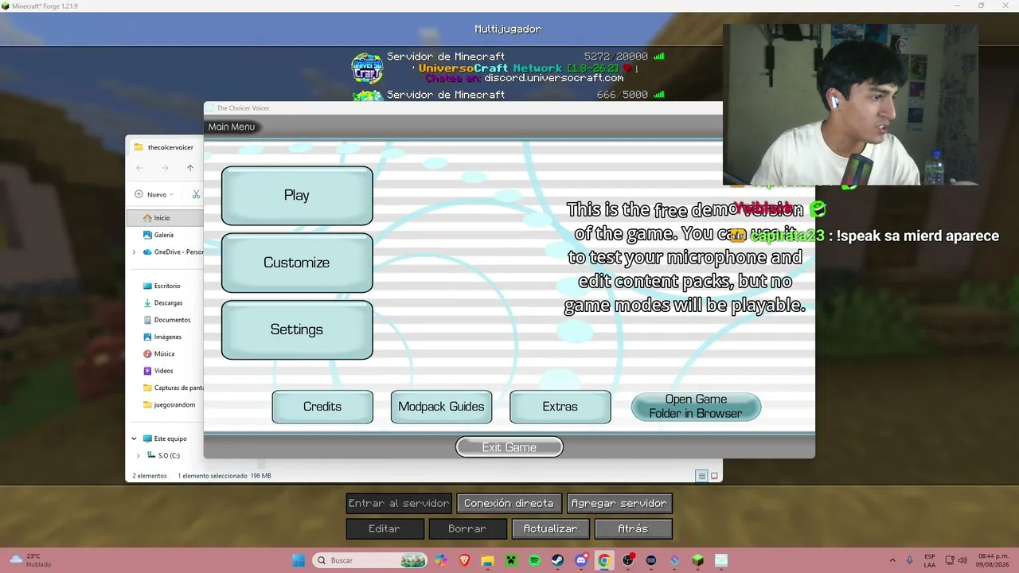Click the taskbar Buscar search box
The image size is (1019, 573).
(x=370, y=560)
